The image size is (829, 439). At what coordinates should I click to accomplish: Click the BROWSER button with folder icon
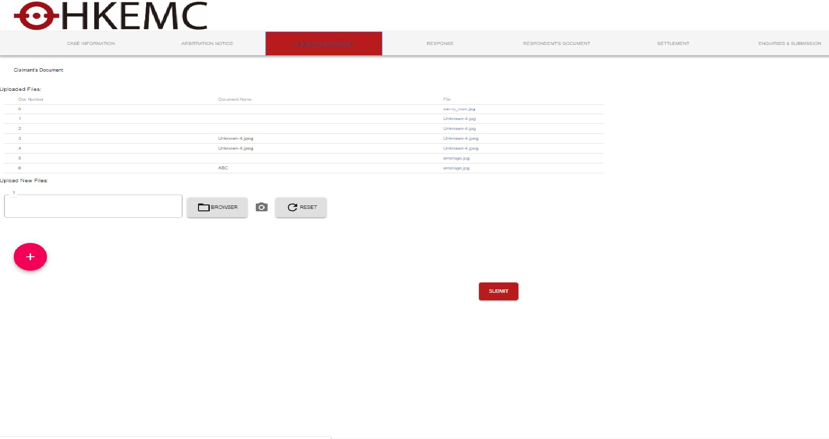(x=217, y=207)
